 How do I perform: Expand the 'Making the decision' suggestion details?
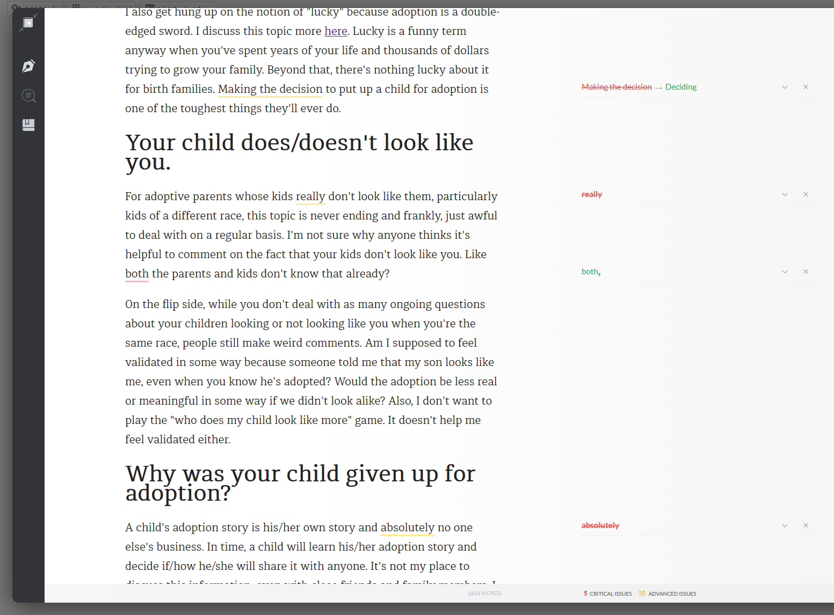coord(785,87)
